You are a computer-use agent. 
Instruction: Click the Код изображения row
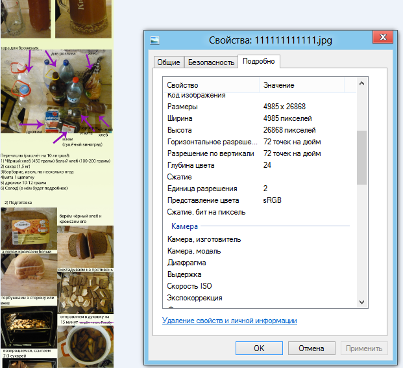click(260, 96)
